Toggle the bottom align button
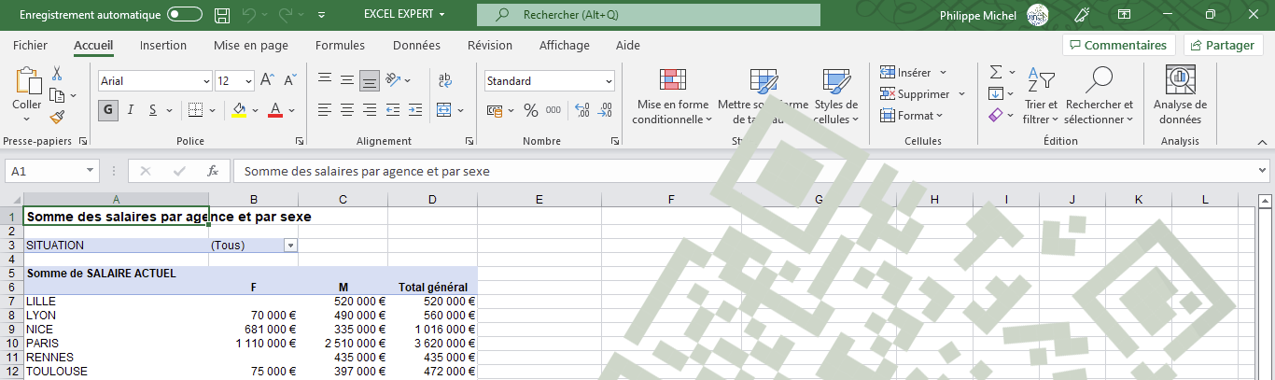1275x380 pixels. (x=370, y=81)
